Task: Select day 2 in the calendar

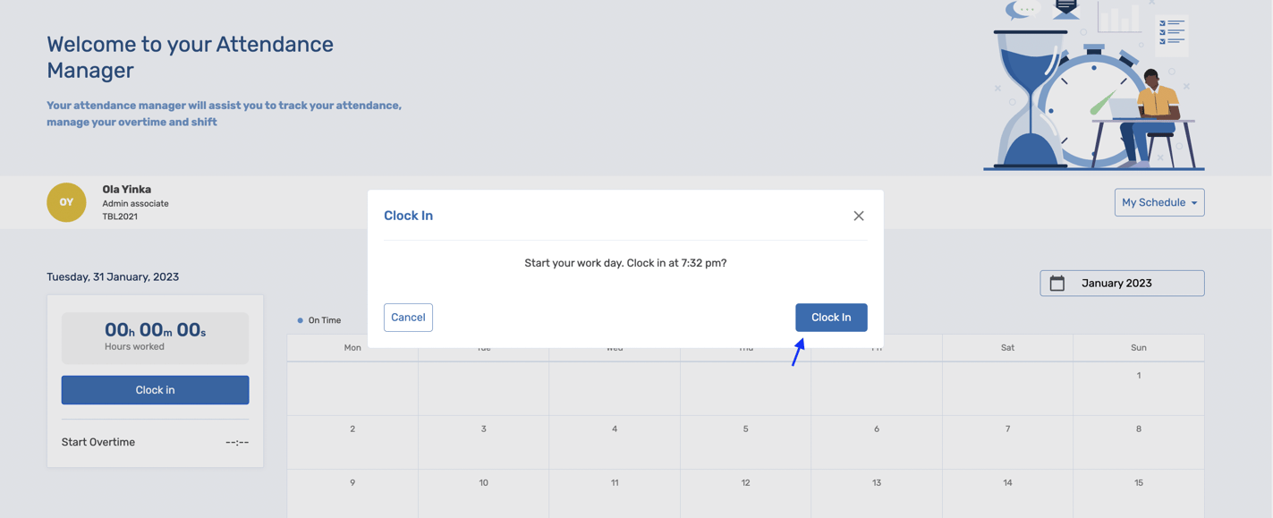Action: point(352,429)
